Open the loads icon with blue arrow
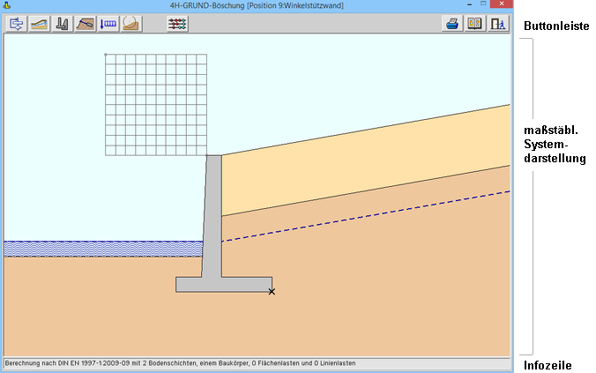Screen dimensions: 596x373 pyautogui.click(x=108, y=24)
